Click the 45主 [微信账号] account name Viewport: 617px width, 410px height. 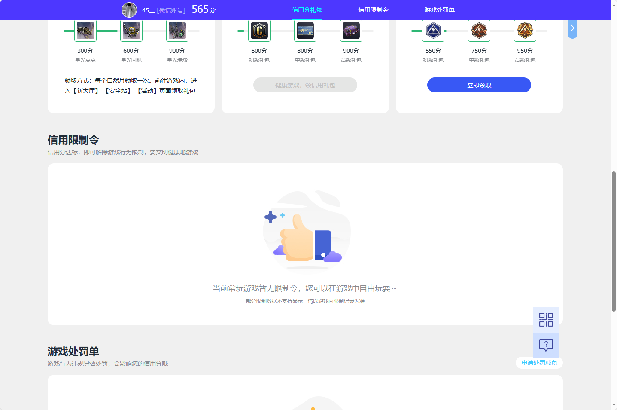(164, 10)
